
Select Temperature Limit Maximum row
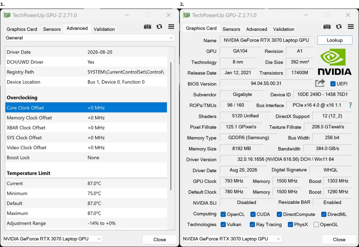(86, 213)
